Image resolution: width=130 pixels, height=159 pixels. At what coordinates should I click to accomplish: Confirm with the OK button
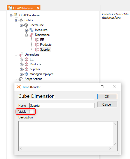point(107,96)
